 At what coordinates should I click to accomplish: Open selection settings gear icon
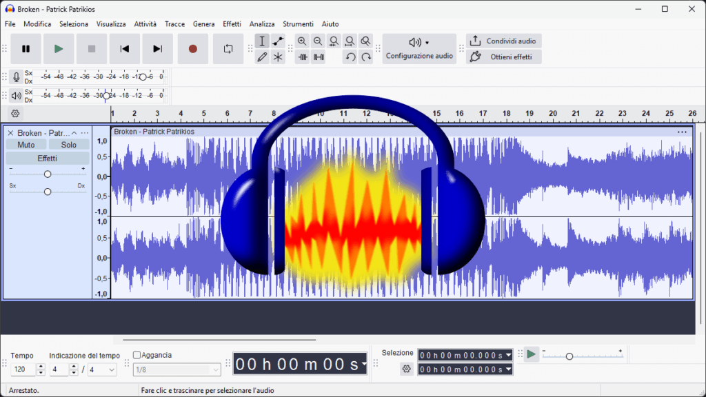click(407, 369)
